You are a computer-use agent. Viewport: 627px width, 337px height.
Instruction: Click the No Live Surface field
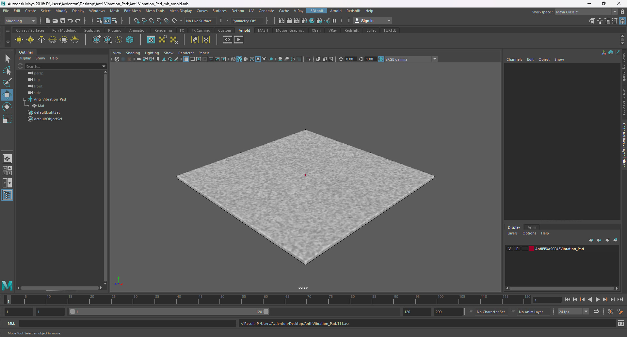tap(200, 21)
